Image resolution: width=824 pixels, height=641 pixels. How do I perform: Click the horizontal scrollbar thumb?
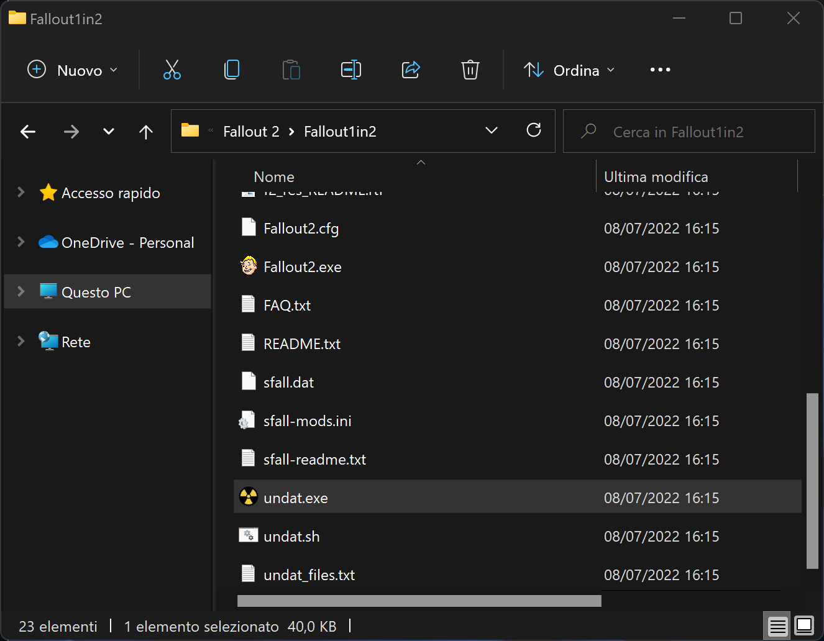click(x=419, y=601)
